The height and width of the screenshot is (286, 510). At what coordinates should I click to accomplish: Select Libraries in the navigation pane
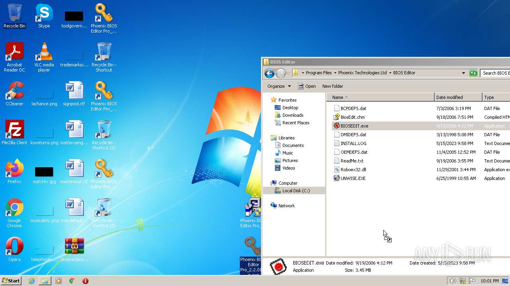[282, 138]
